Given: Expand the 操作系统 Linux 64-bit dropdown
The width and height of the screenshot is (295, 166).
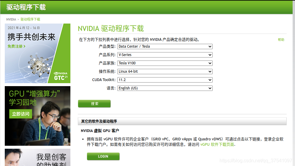Looking at the screenshot, I should pos(165,72).
